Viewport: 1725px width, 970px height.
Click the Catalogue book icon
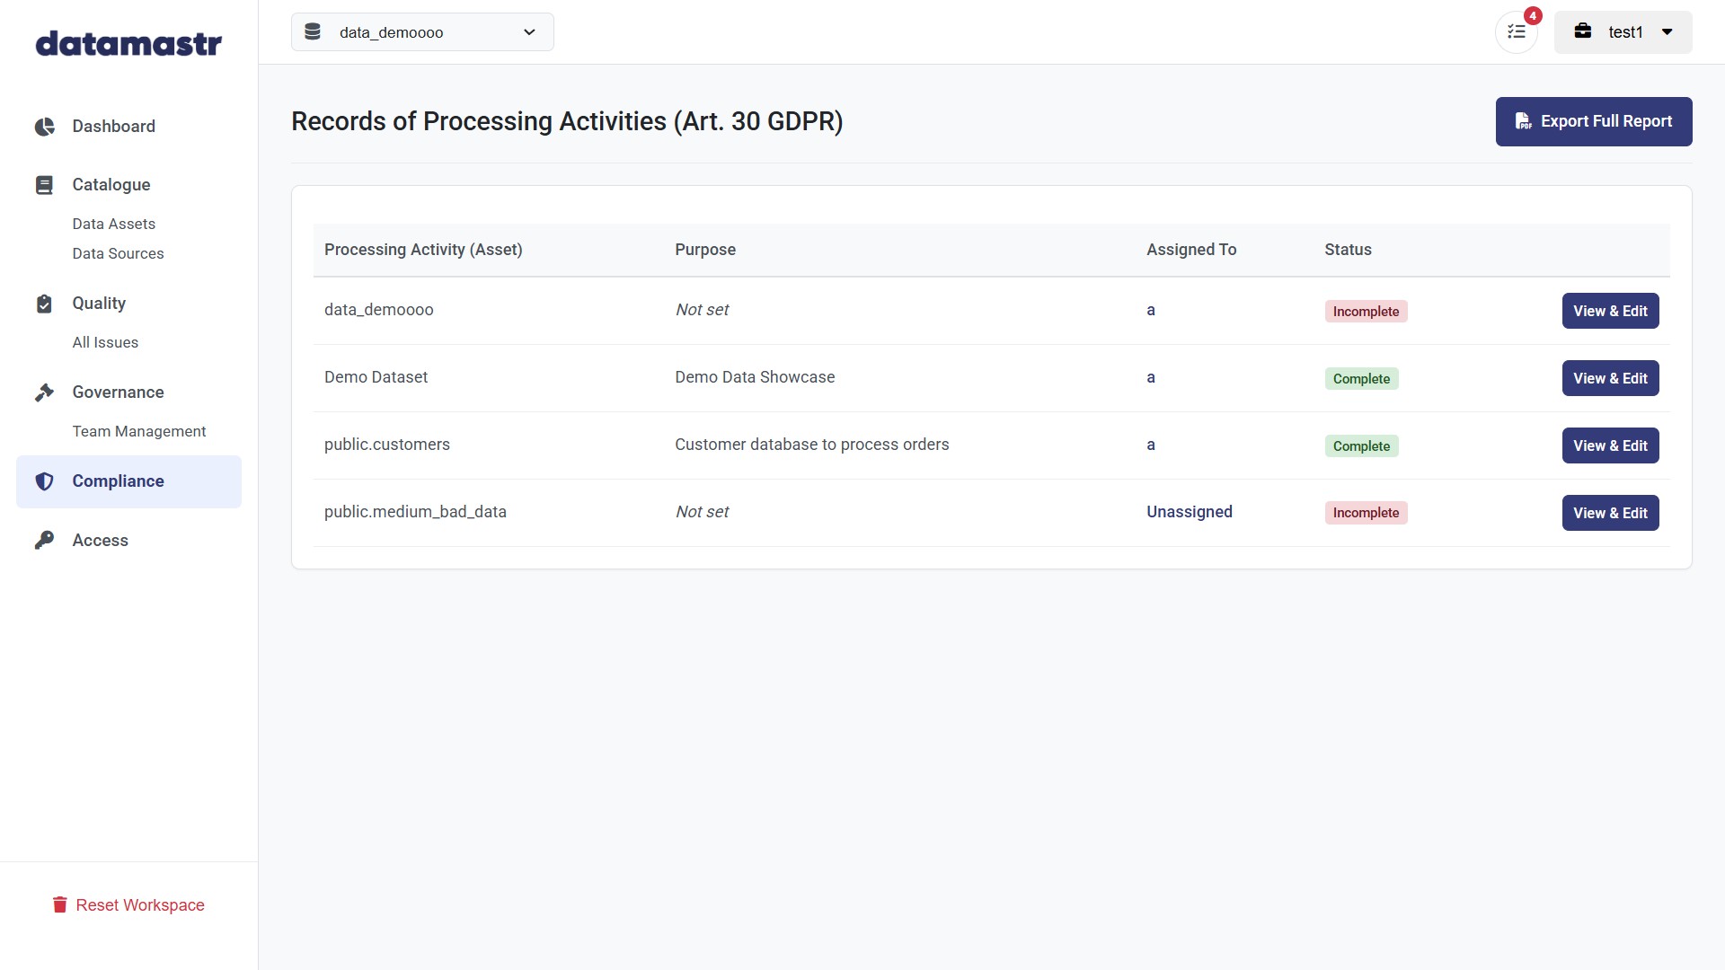pyautogui.click(x=44, y=185)
